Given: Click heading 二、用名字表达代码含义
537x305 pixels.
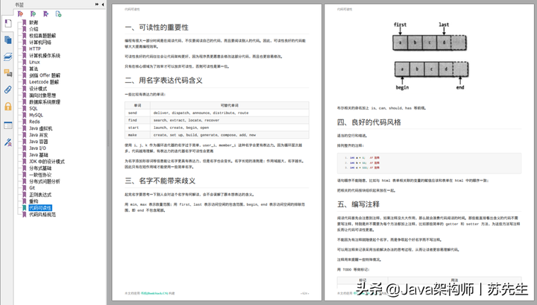Looking at the screenshot, I should coord(163,81).
